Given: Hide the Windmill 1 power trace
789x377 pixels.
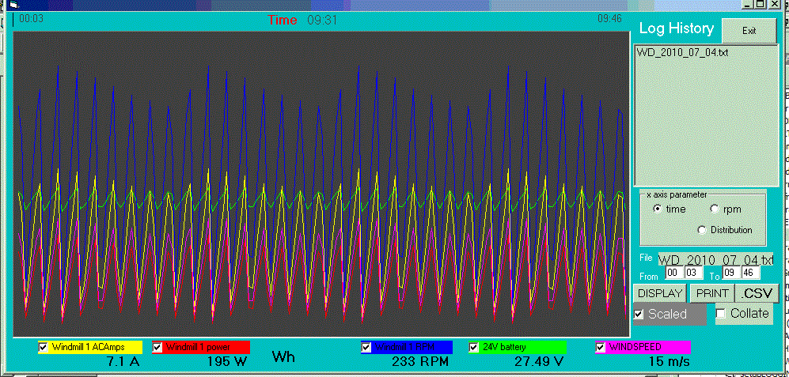Looking at the screenshot, I should coord(157,347).
